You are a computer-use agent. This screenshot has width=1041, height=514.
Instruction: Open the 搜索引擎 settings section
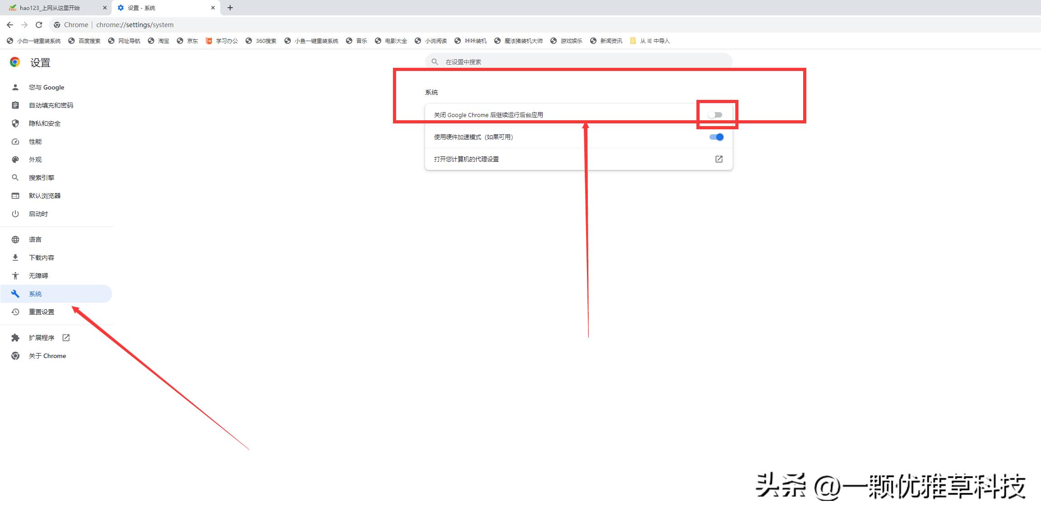pos(42,177)
